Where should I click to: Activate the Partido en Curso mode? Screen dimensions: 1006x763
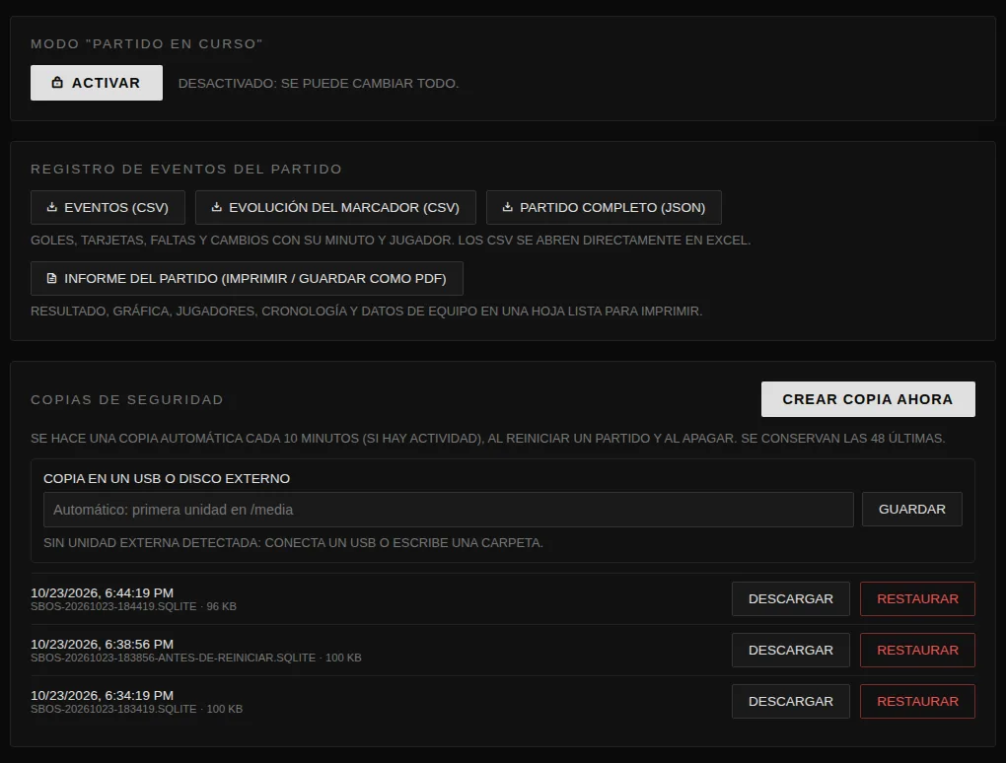pos(97,83)
